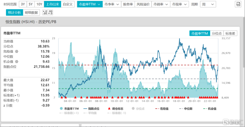Toggle 平均值 line in legend
The height and width of the screenshot is (127, 245).
[90, 113]
